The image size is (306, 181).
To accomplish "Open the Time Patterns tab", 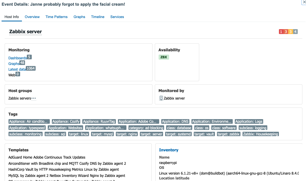I will coord(57,17).
